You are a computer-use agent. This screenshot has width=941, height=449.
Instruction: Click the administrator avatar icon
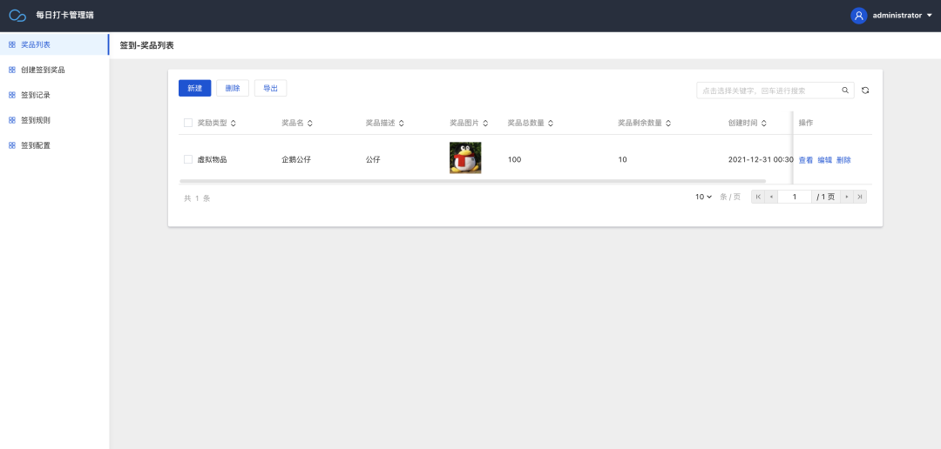859,16
